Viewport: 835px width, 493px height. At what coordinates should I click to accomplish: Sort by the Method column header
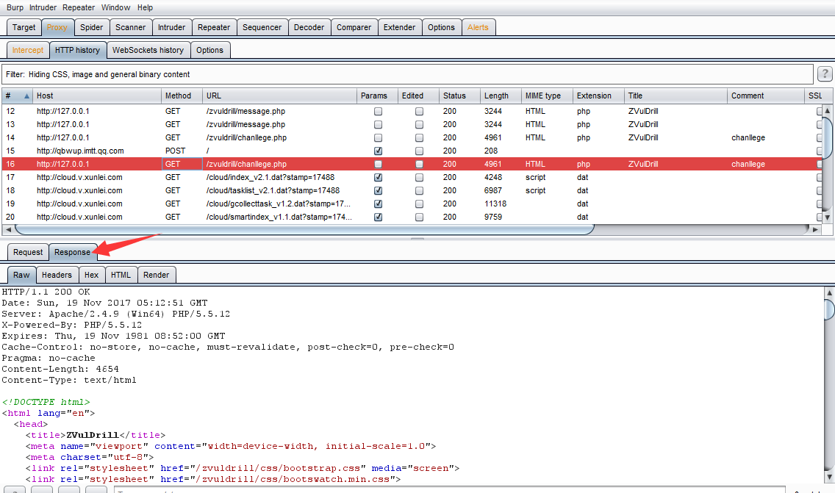[x=182, y=96]
